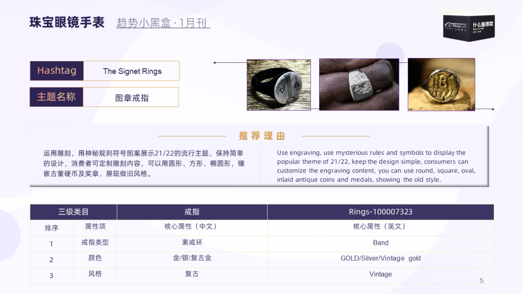Select the 珠宝眼镜手表 heading
The image size is (523, 294).
coord(67,22)
